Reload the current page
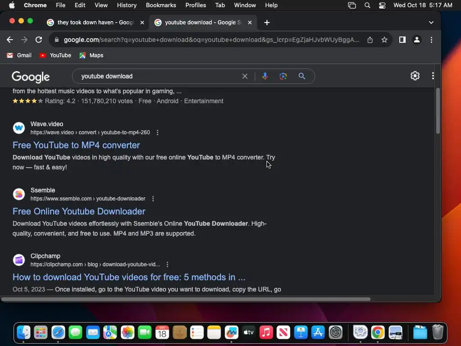Screen dimensions: 461x346 pos(39,40)
